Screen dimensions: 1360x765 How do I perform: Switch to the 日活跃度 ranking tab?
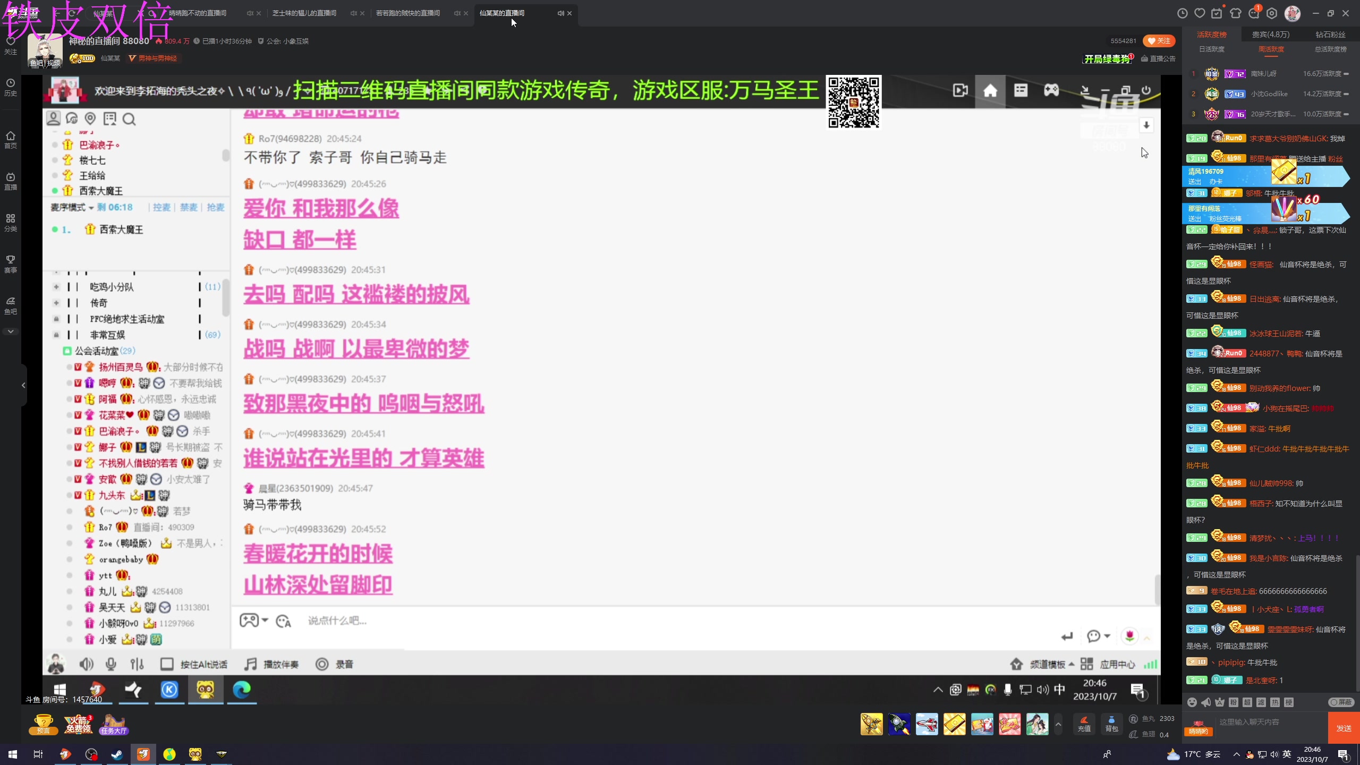coord(1211,49)
